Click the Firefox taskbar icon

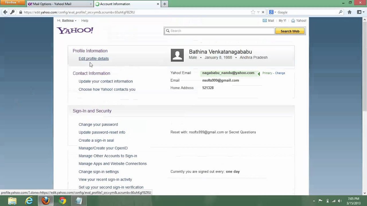pyautogui.click(x=46, y=201)
